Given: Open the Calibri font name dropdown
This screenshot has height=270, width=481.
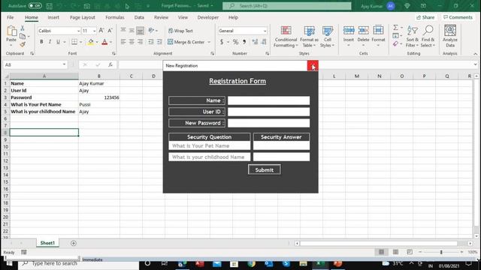Looking at the screenshot, I should click(78, 31).
